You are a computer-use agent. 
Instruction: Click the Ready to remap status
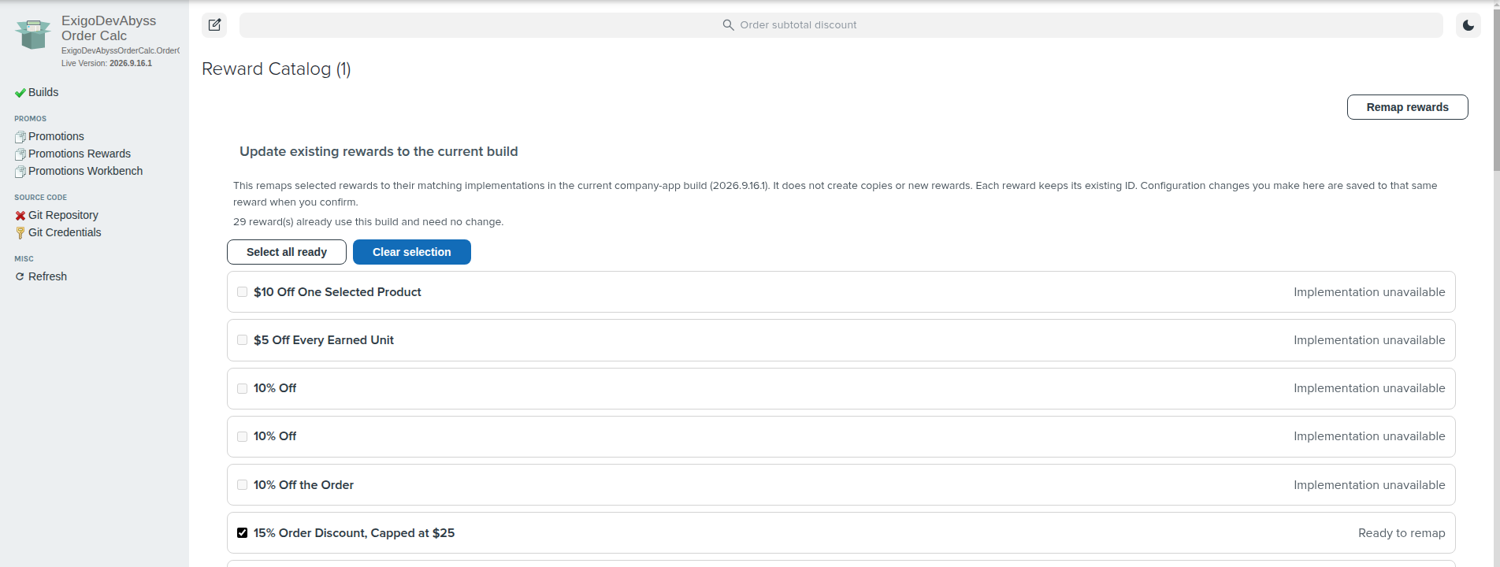[x=1402, y=533]
